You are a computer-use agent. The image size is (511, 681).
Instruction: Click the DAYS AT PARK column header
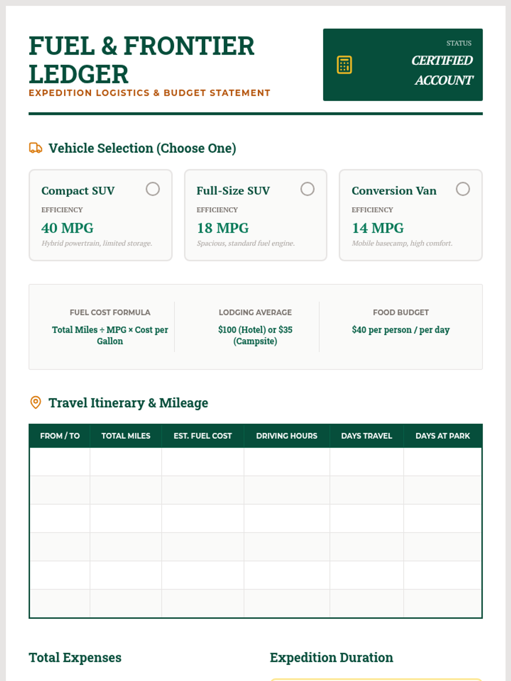click(442, 436)
